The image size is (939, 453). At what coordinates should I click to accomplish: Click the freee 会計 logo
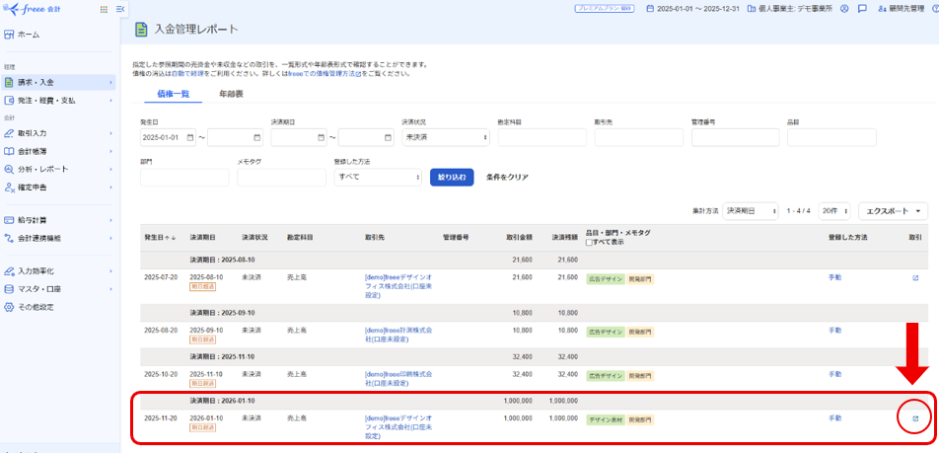[32, 9]
